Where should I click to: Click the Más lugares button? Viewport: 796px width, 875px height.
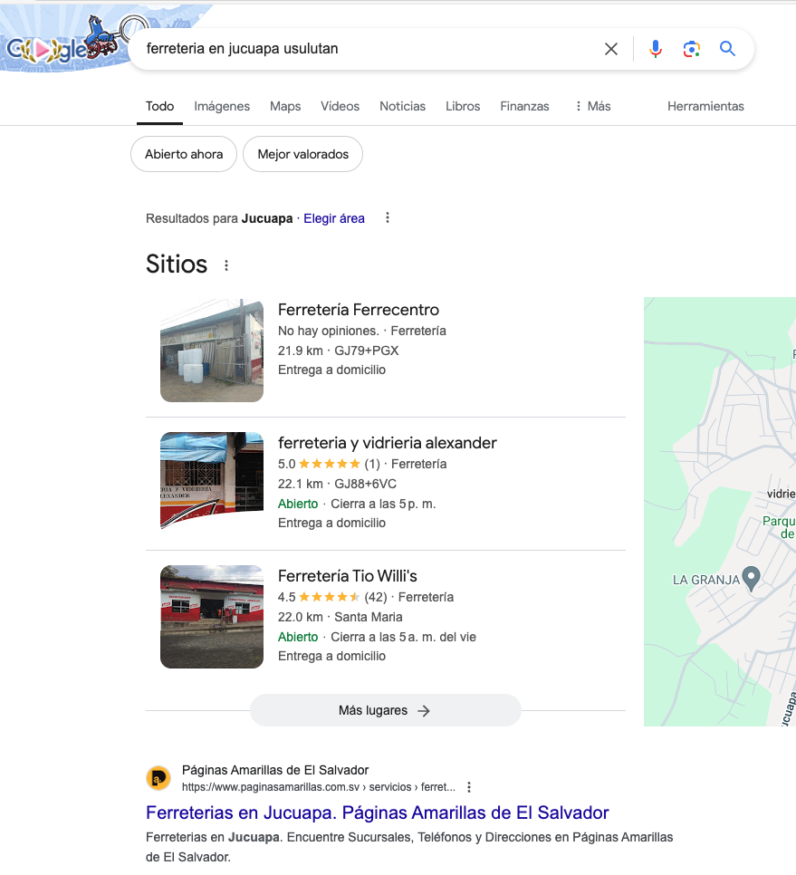(385, 710)
